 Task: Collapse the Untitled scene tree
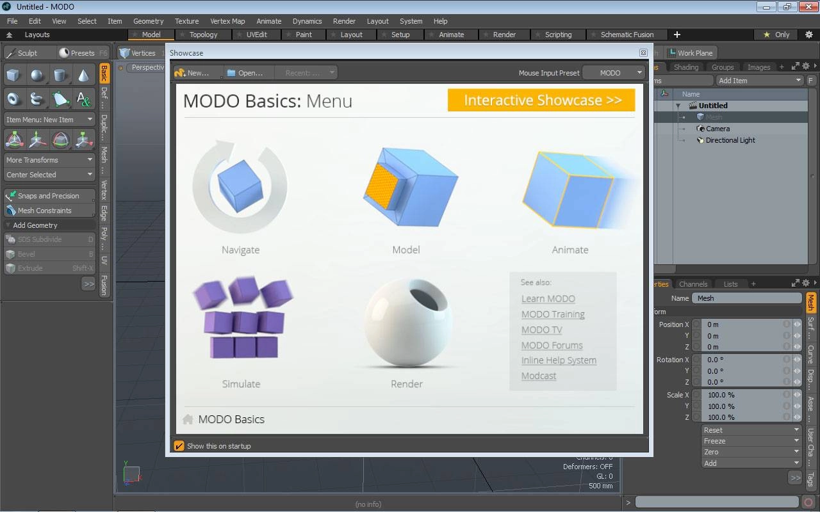click(678, 106)
